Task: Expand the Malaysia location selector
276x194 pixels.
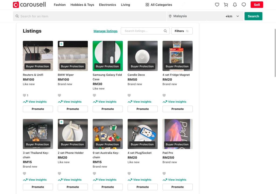Action: (x=194, y=16)
